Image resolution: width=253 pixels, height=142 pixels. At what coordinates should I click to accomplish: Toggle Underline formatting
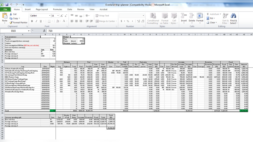coord(40,21)
